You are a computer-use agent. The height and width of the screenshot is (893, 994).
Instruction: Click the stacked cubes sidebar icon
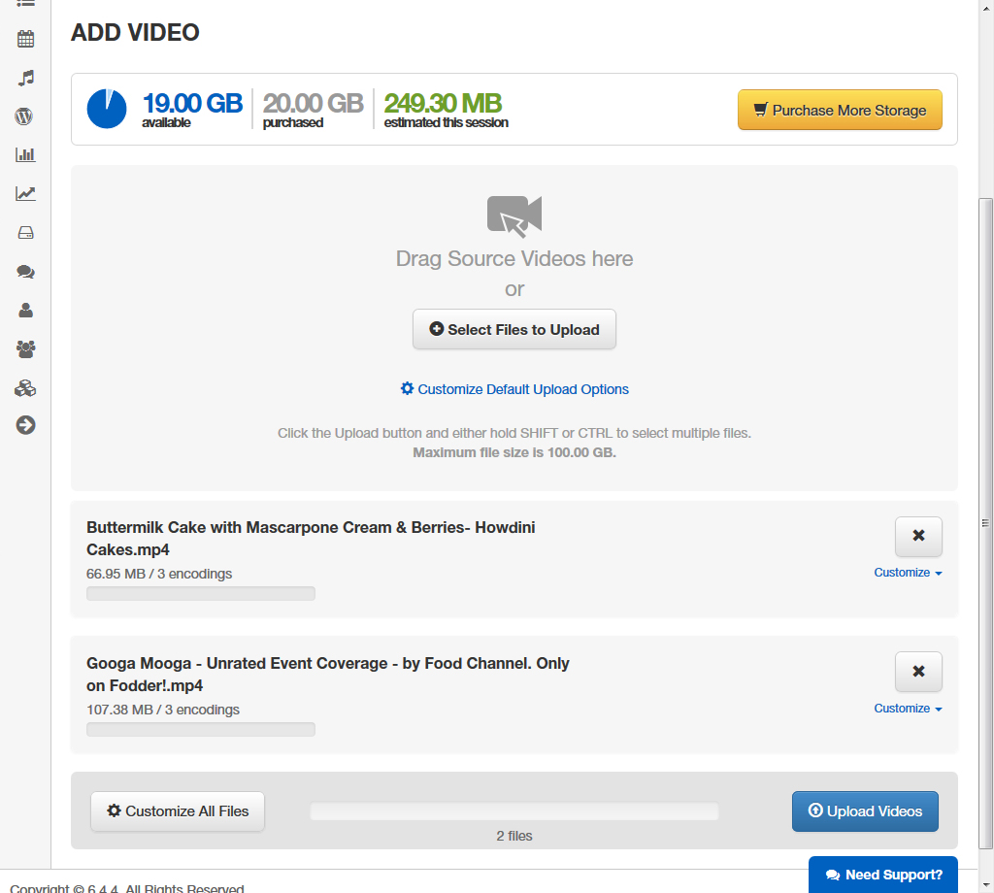tap(25, 388)
